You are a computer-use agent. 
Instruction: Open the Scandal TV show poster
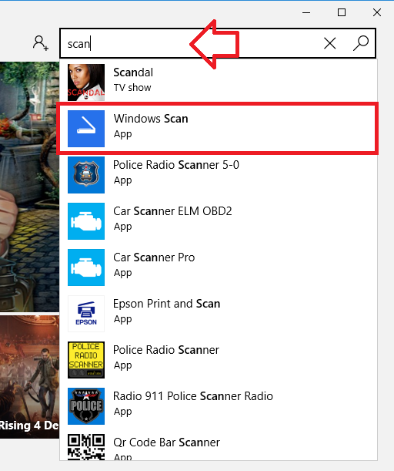point(86,82)
